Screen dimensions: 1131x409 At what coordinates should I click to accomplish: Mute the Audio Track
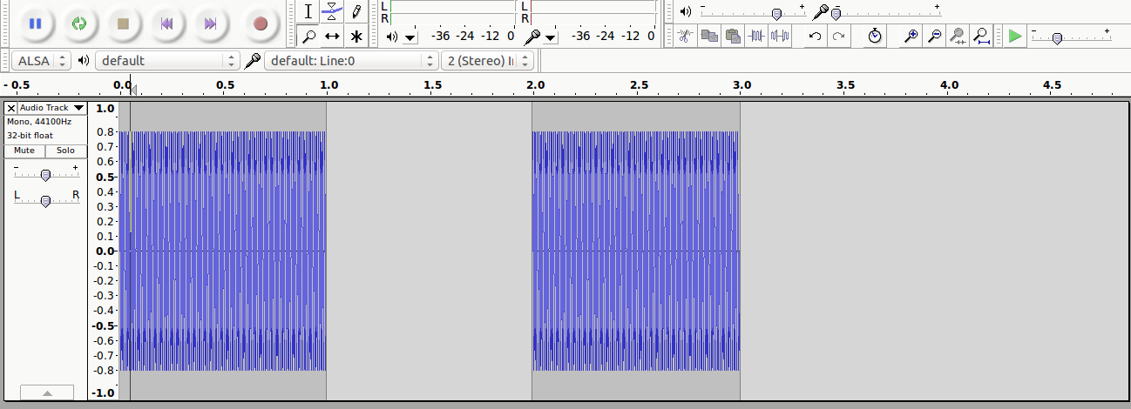[24, 151]
